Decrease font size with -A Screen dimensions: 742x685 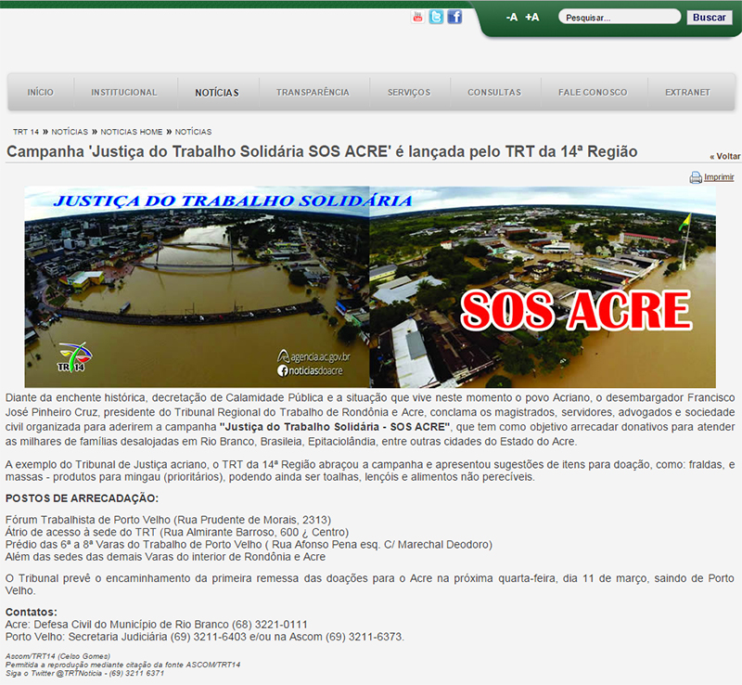pyautogui.click(x=512, y=18)
